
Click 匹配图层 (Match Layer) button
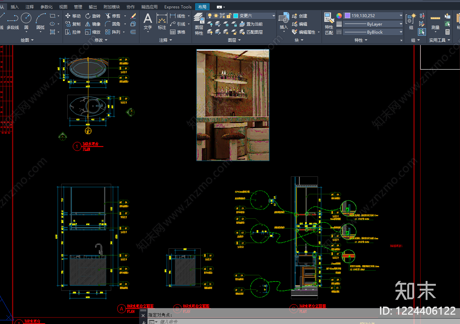(x=251, y=32)
